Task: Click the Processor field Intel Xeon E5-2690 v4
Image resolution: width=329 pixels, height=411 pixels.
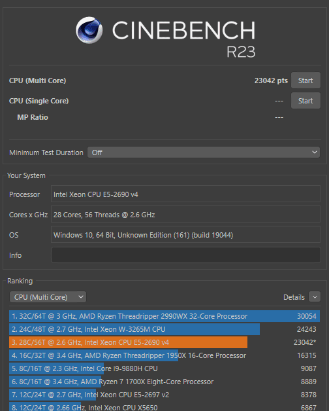Action: coord(185,194)
